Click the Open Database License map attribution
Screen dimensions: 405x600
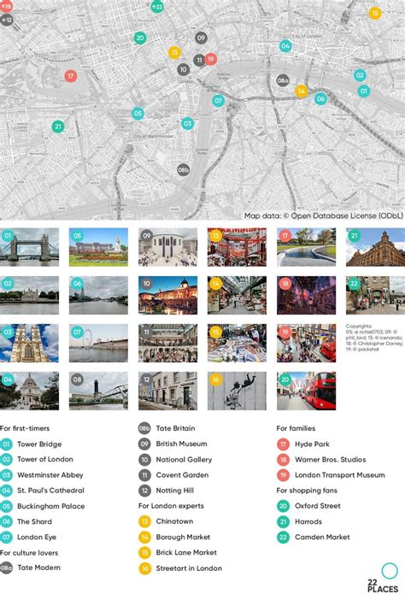pos(324,216)
